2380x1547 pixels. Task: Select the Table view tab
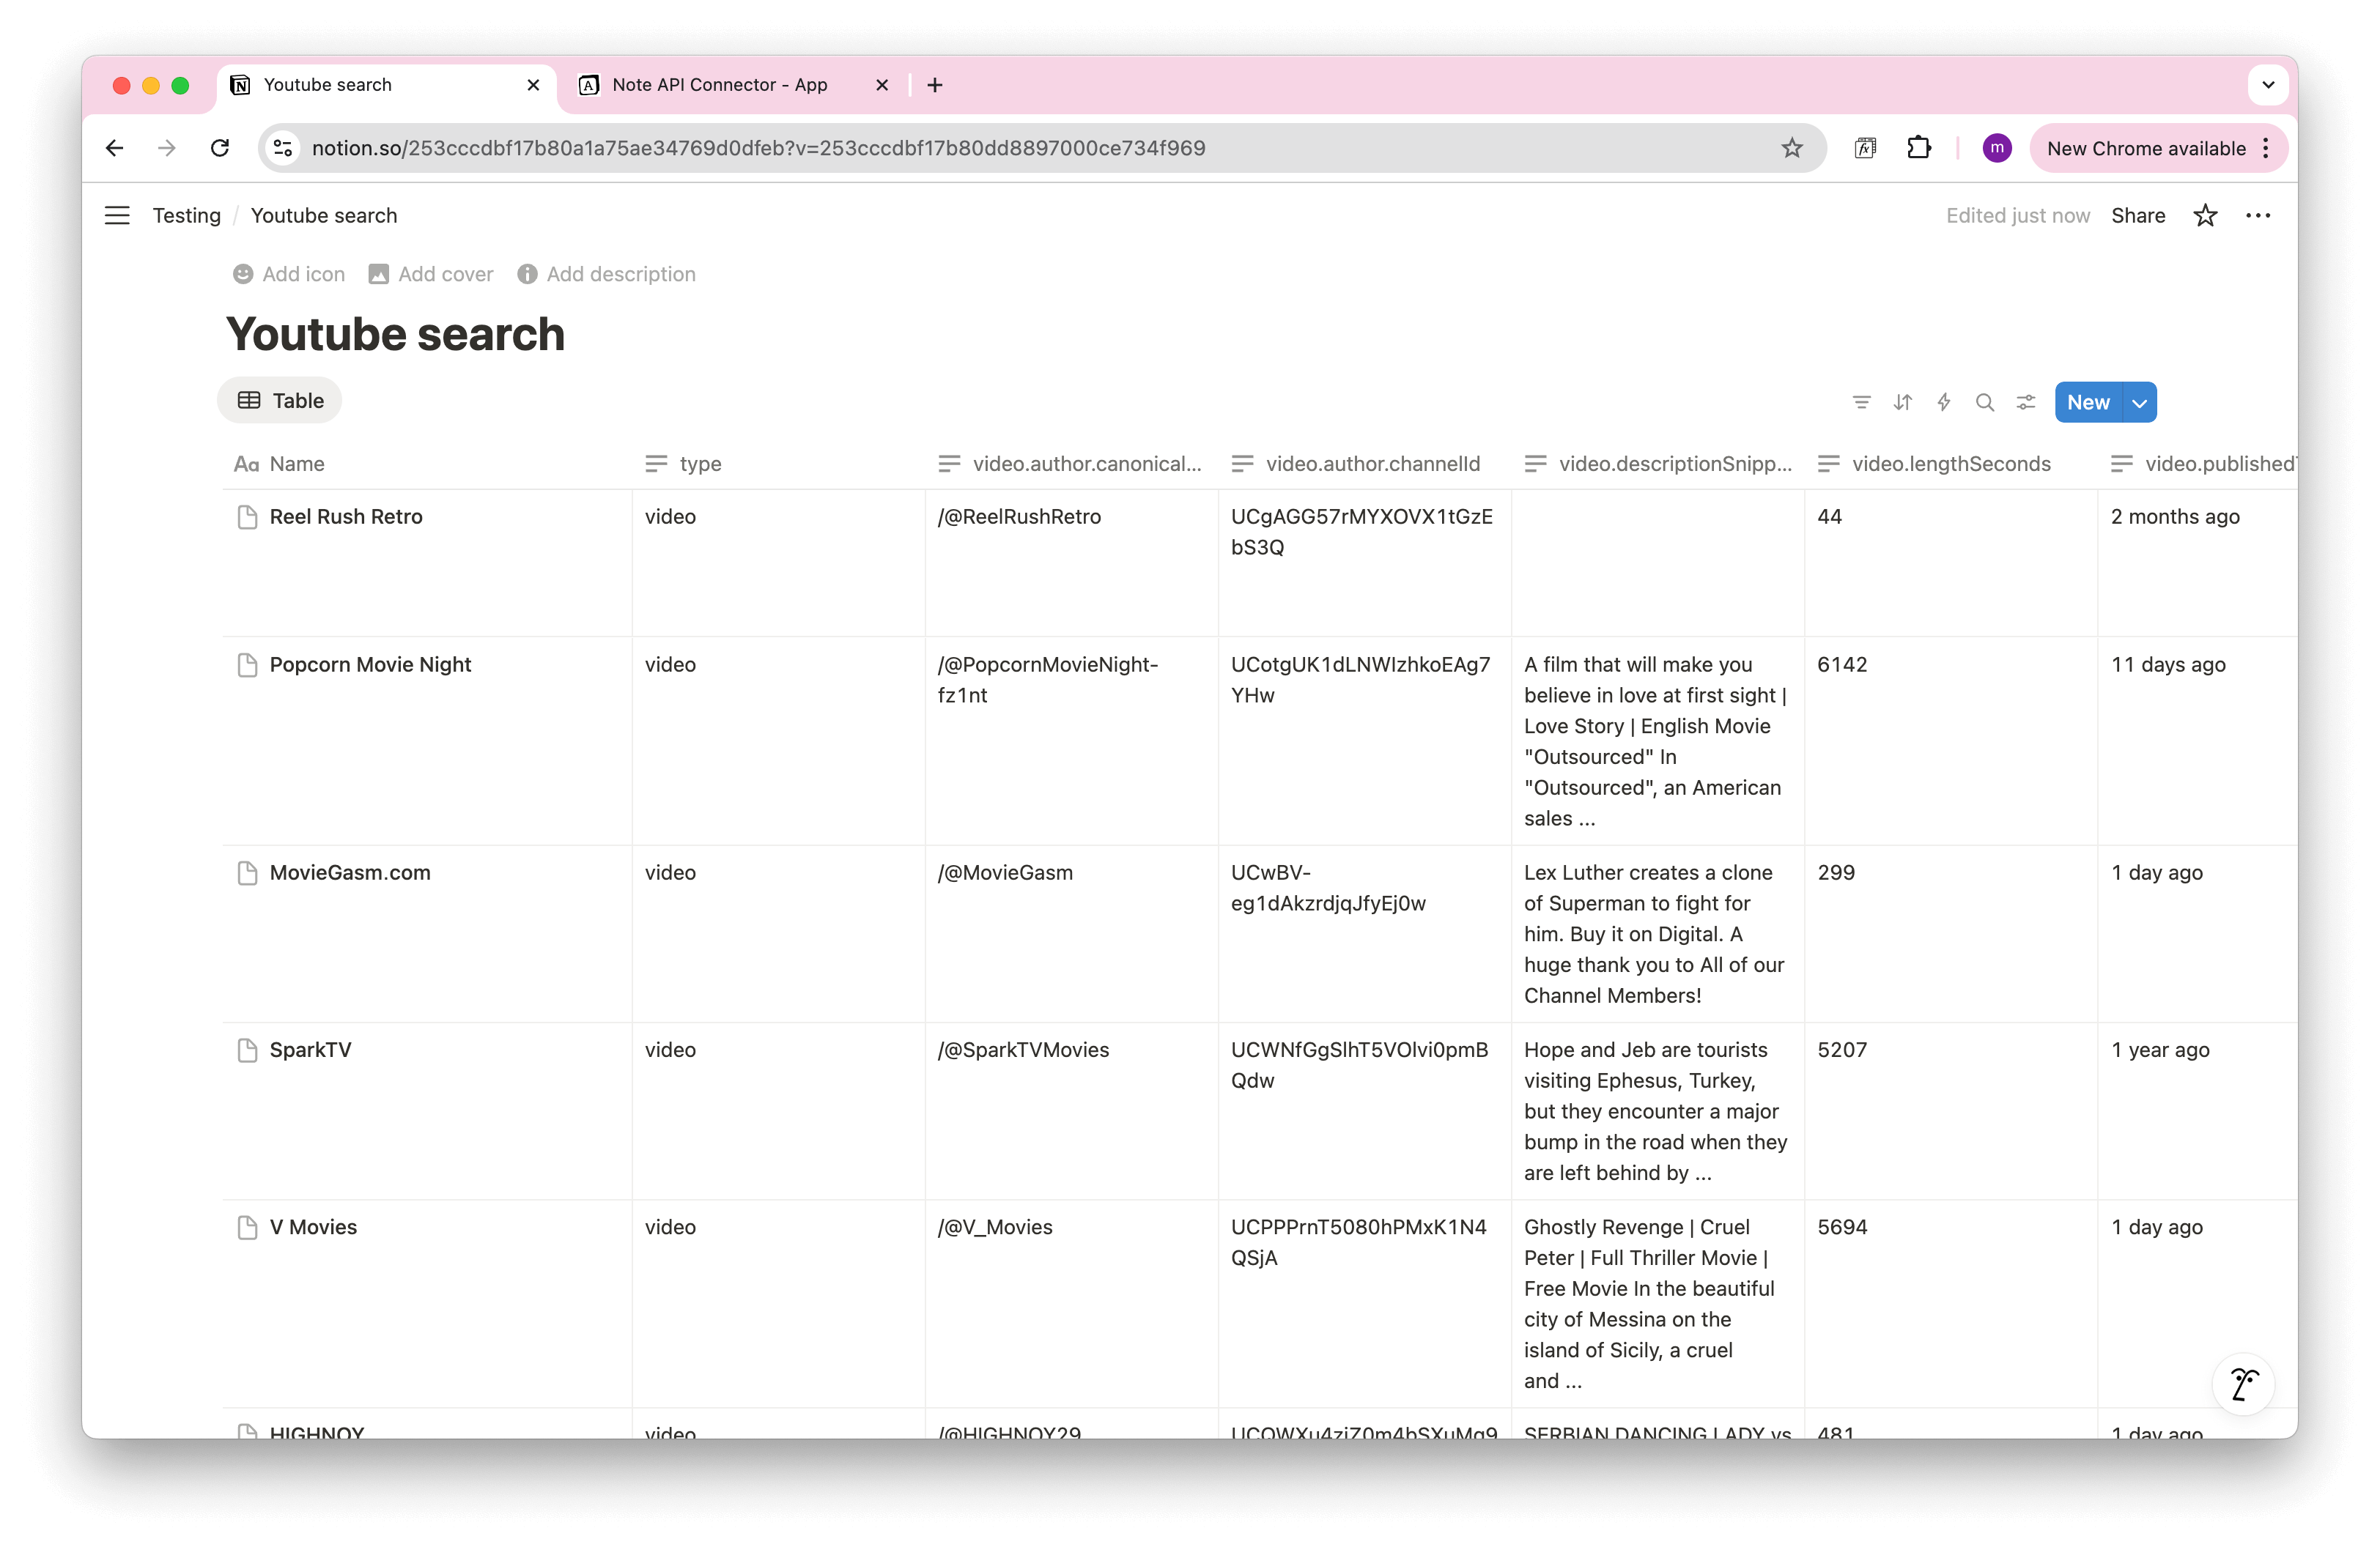(280, 401)
